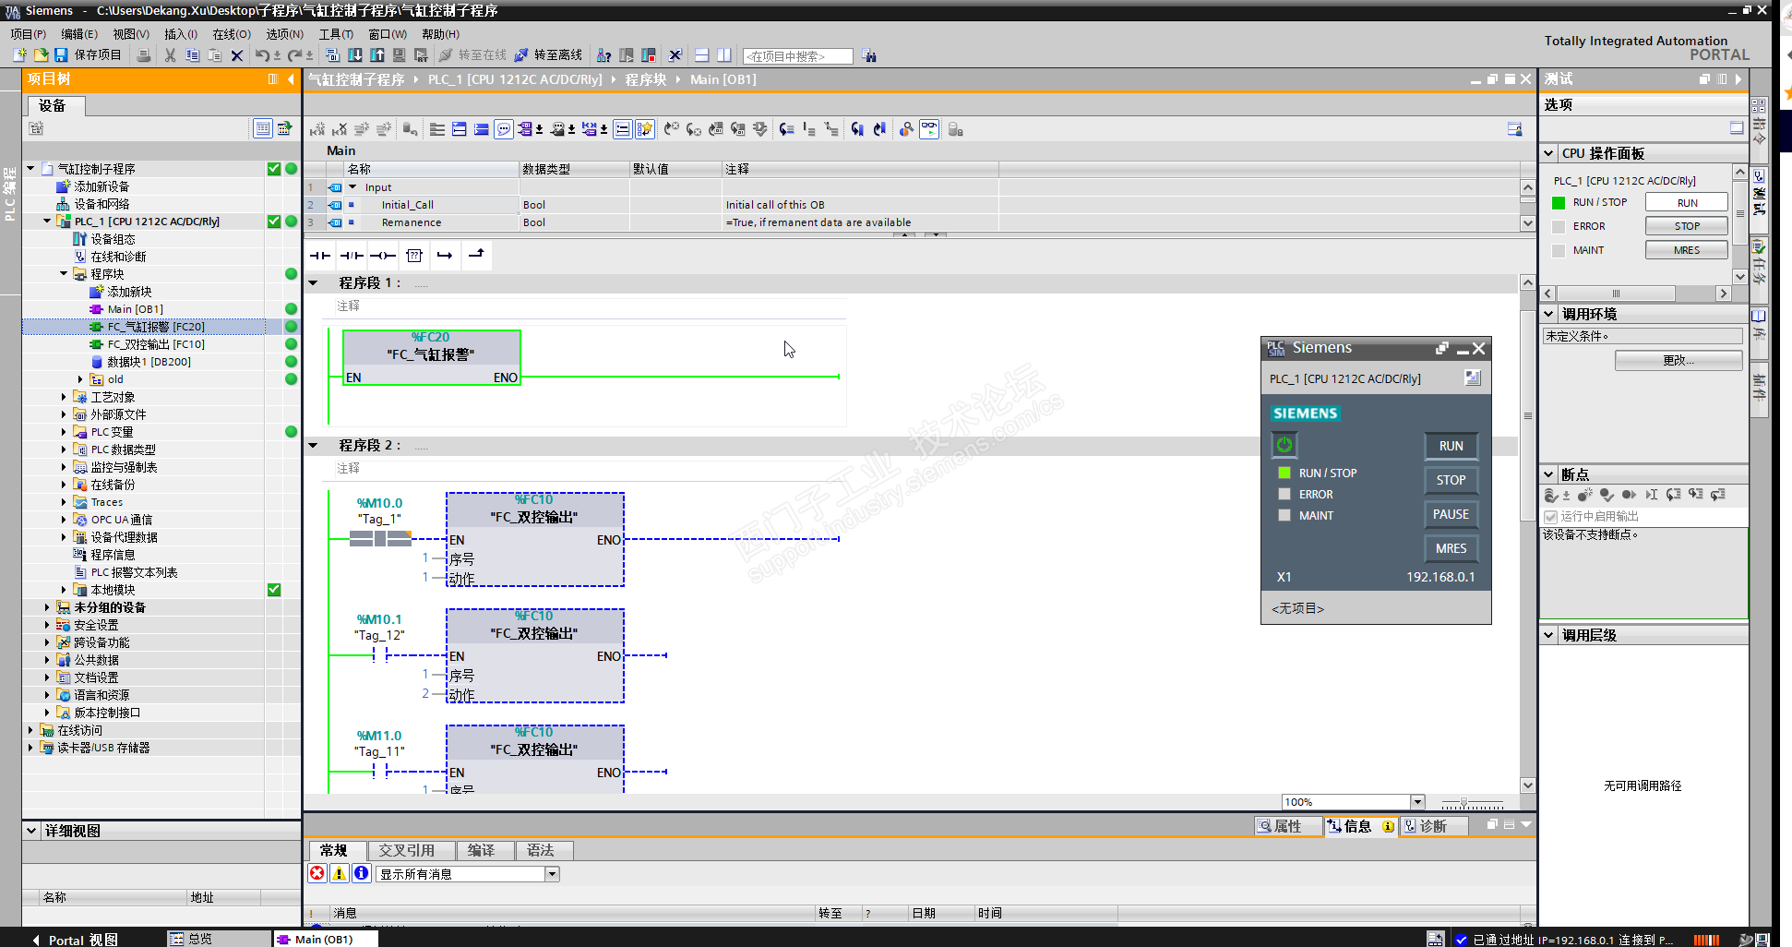
Task: Collapse 程序段 2 network
Action: (313, 446)
